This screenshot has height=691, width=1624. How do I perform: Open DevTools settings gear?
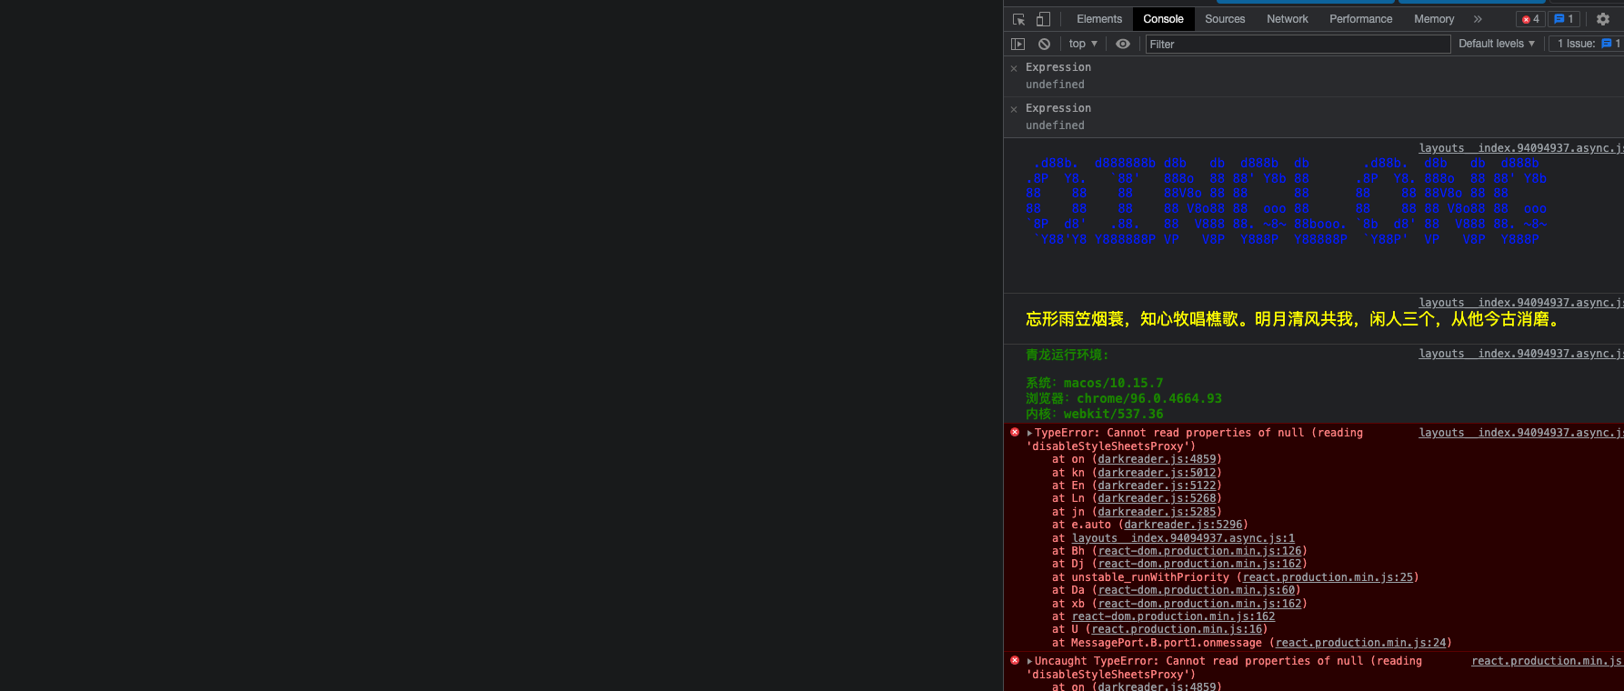click(1603, 19)
